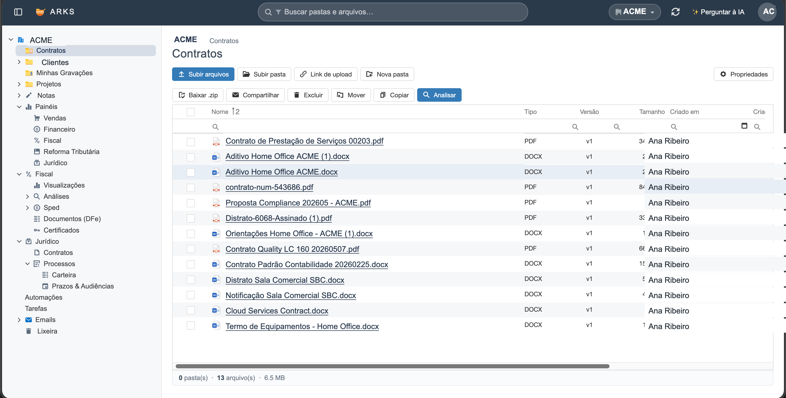Click Perguntar à IA

point(718,12)
